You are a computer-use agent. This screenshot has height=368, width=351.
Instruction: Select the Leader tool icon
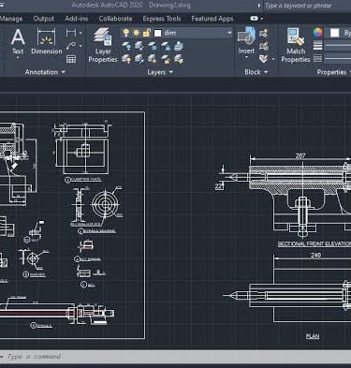(71, 46)
